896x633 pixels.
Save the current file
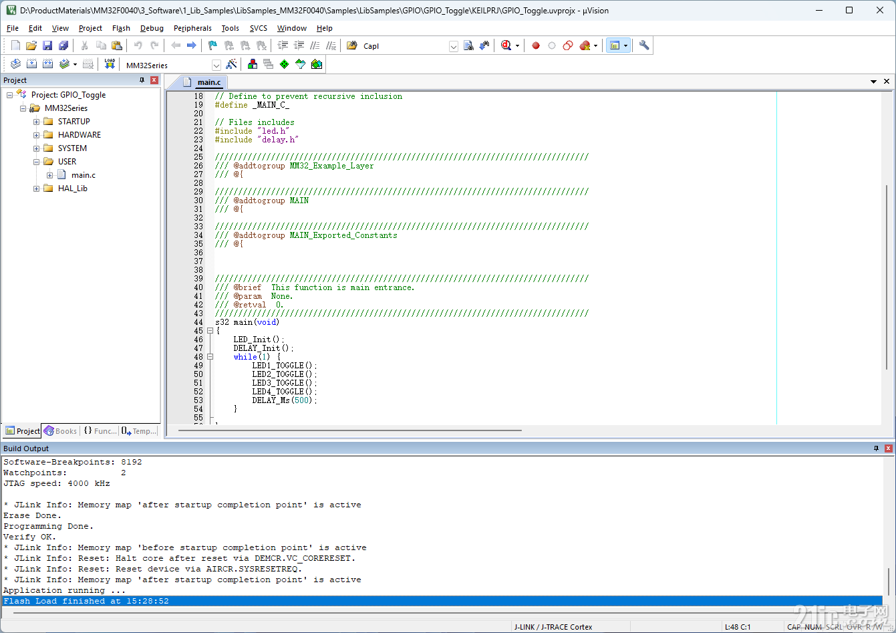(47, 45)
